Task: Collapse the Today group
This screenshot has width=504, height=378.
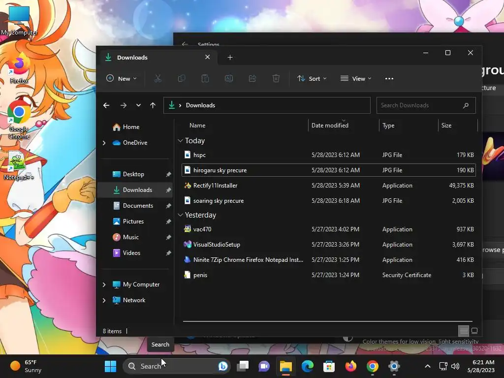Action: coord(180,141)
